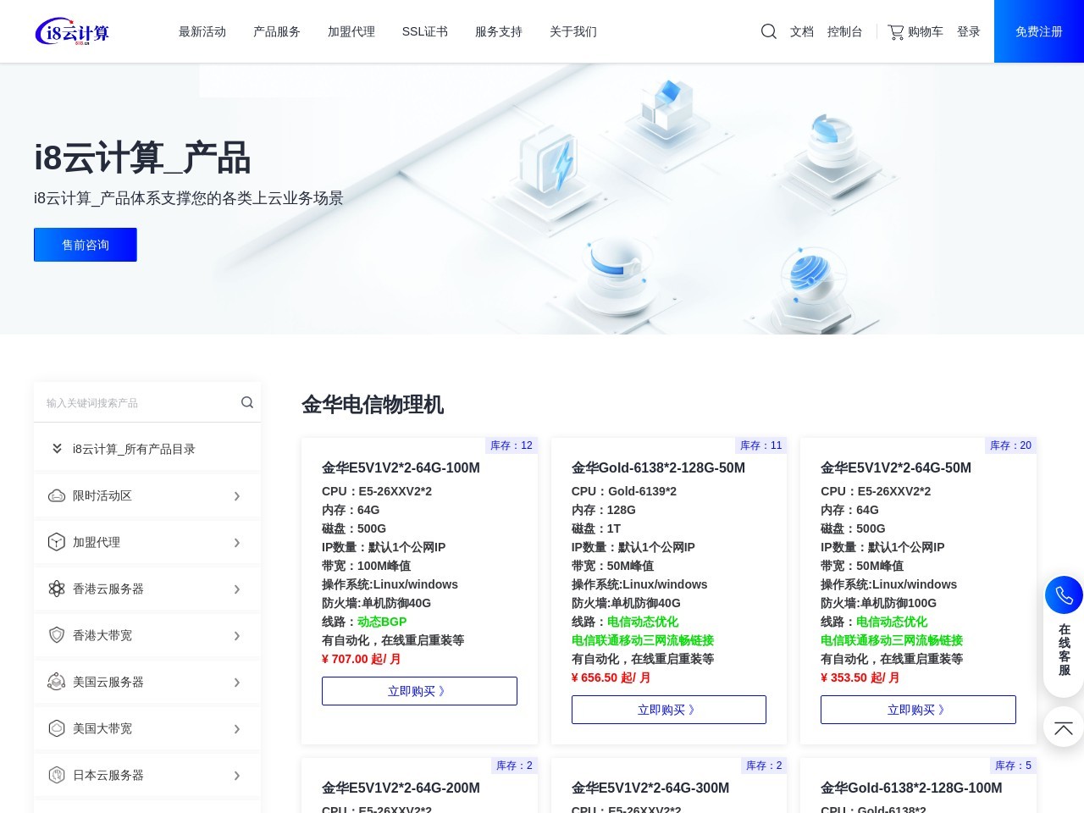
Task: Click the product keyword search input field
Action: (135, 402)
